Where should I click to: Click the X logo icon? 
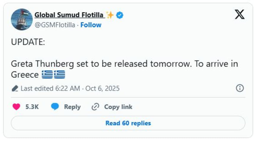point(240,14)
